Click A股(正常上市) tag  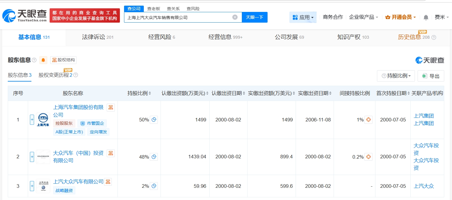click(69, 132)
